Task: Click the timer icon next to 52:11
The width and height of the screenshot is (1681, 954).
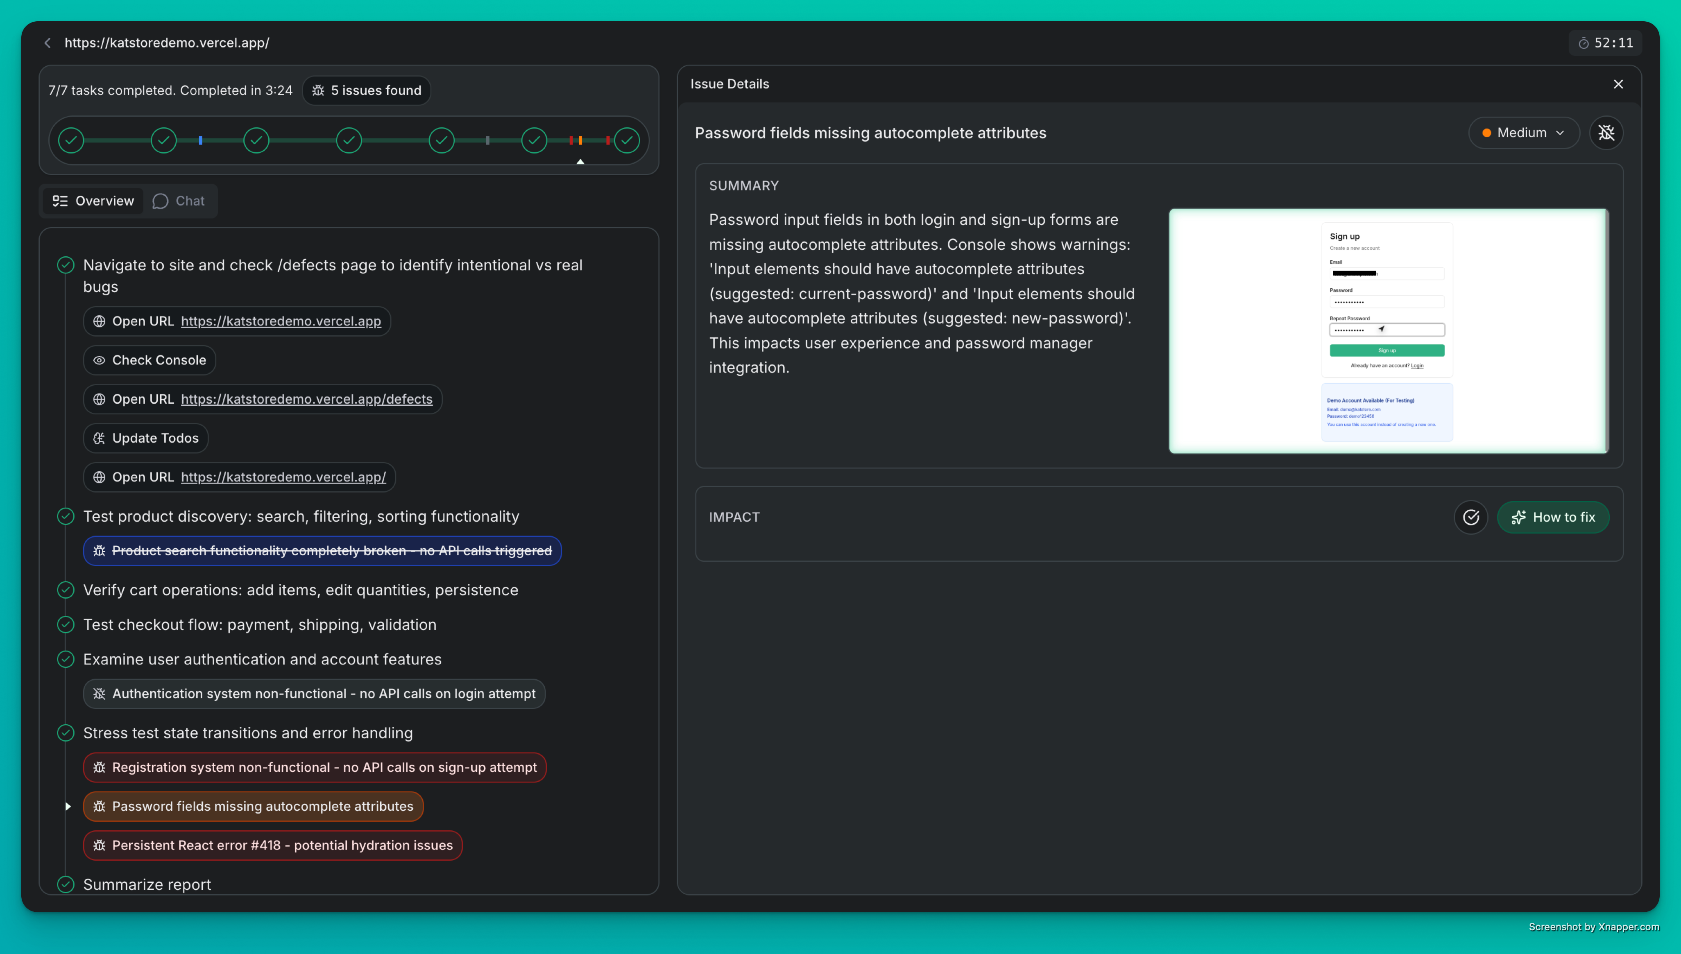Action: tap(1584, 43)
